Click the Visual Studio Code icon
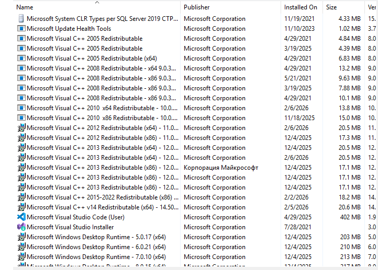 (x=21, y=217)
